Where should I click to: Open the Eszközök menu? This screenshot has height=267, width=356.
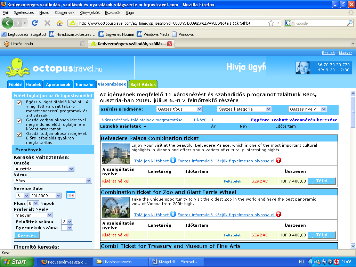pyautogui.click(x=113, y=13)
